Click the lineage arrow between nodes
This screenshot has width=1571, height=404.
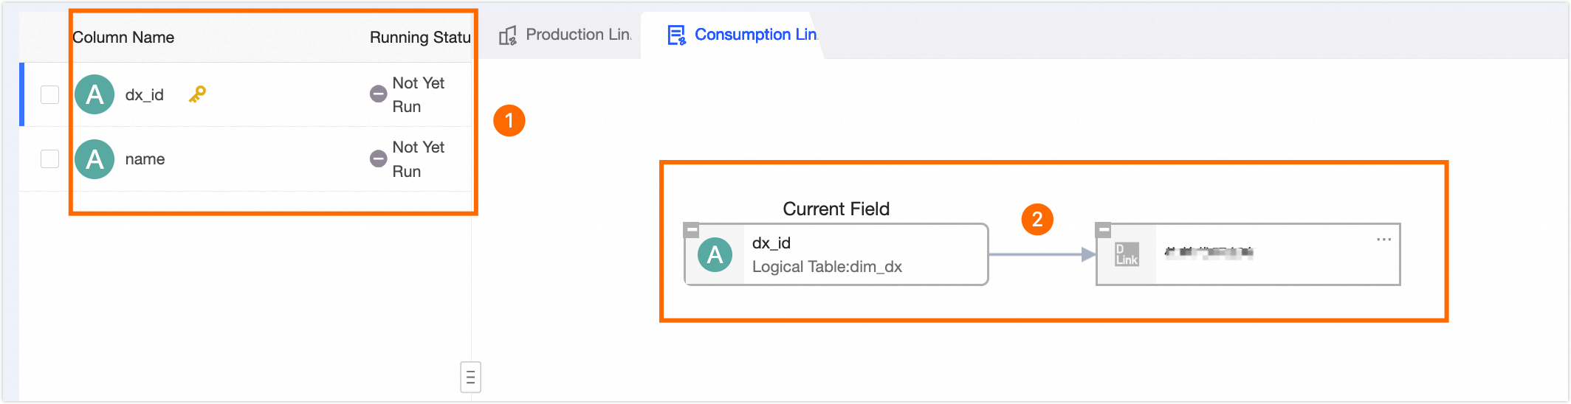click(x=1041, y=255)
